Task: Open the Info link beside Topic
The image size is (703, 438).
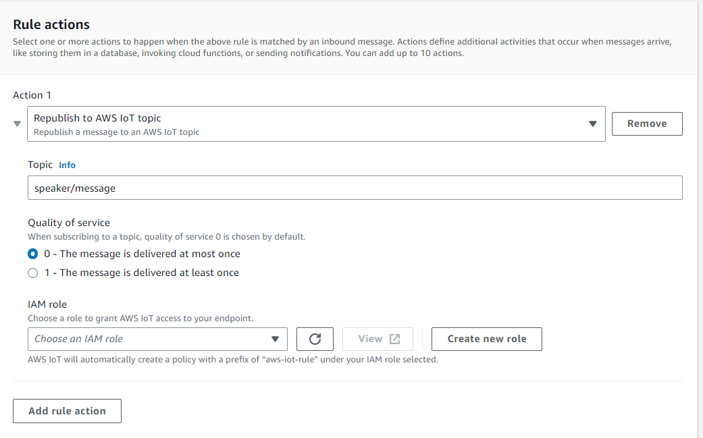Action: pos(67,165)
